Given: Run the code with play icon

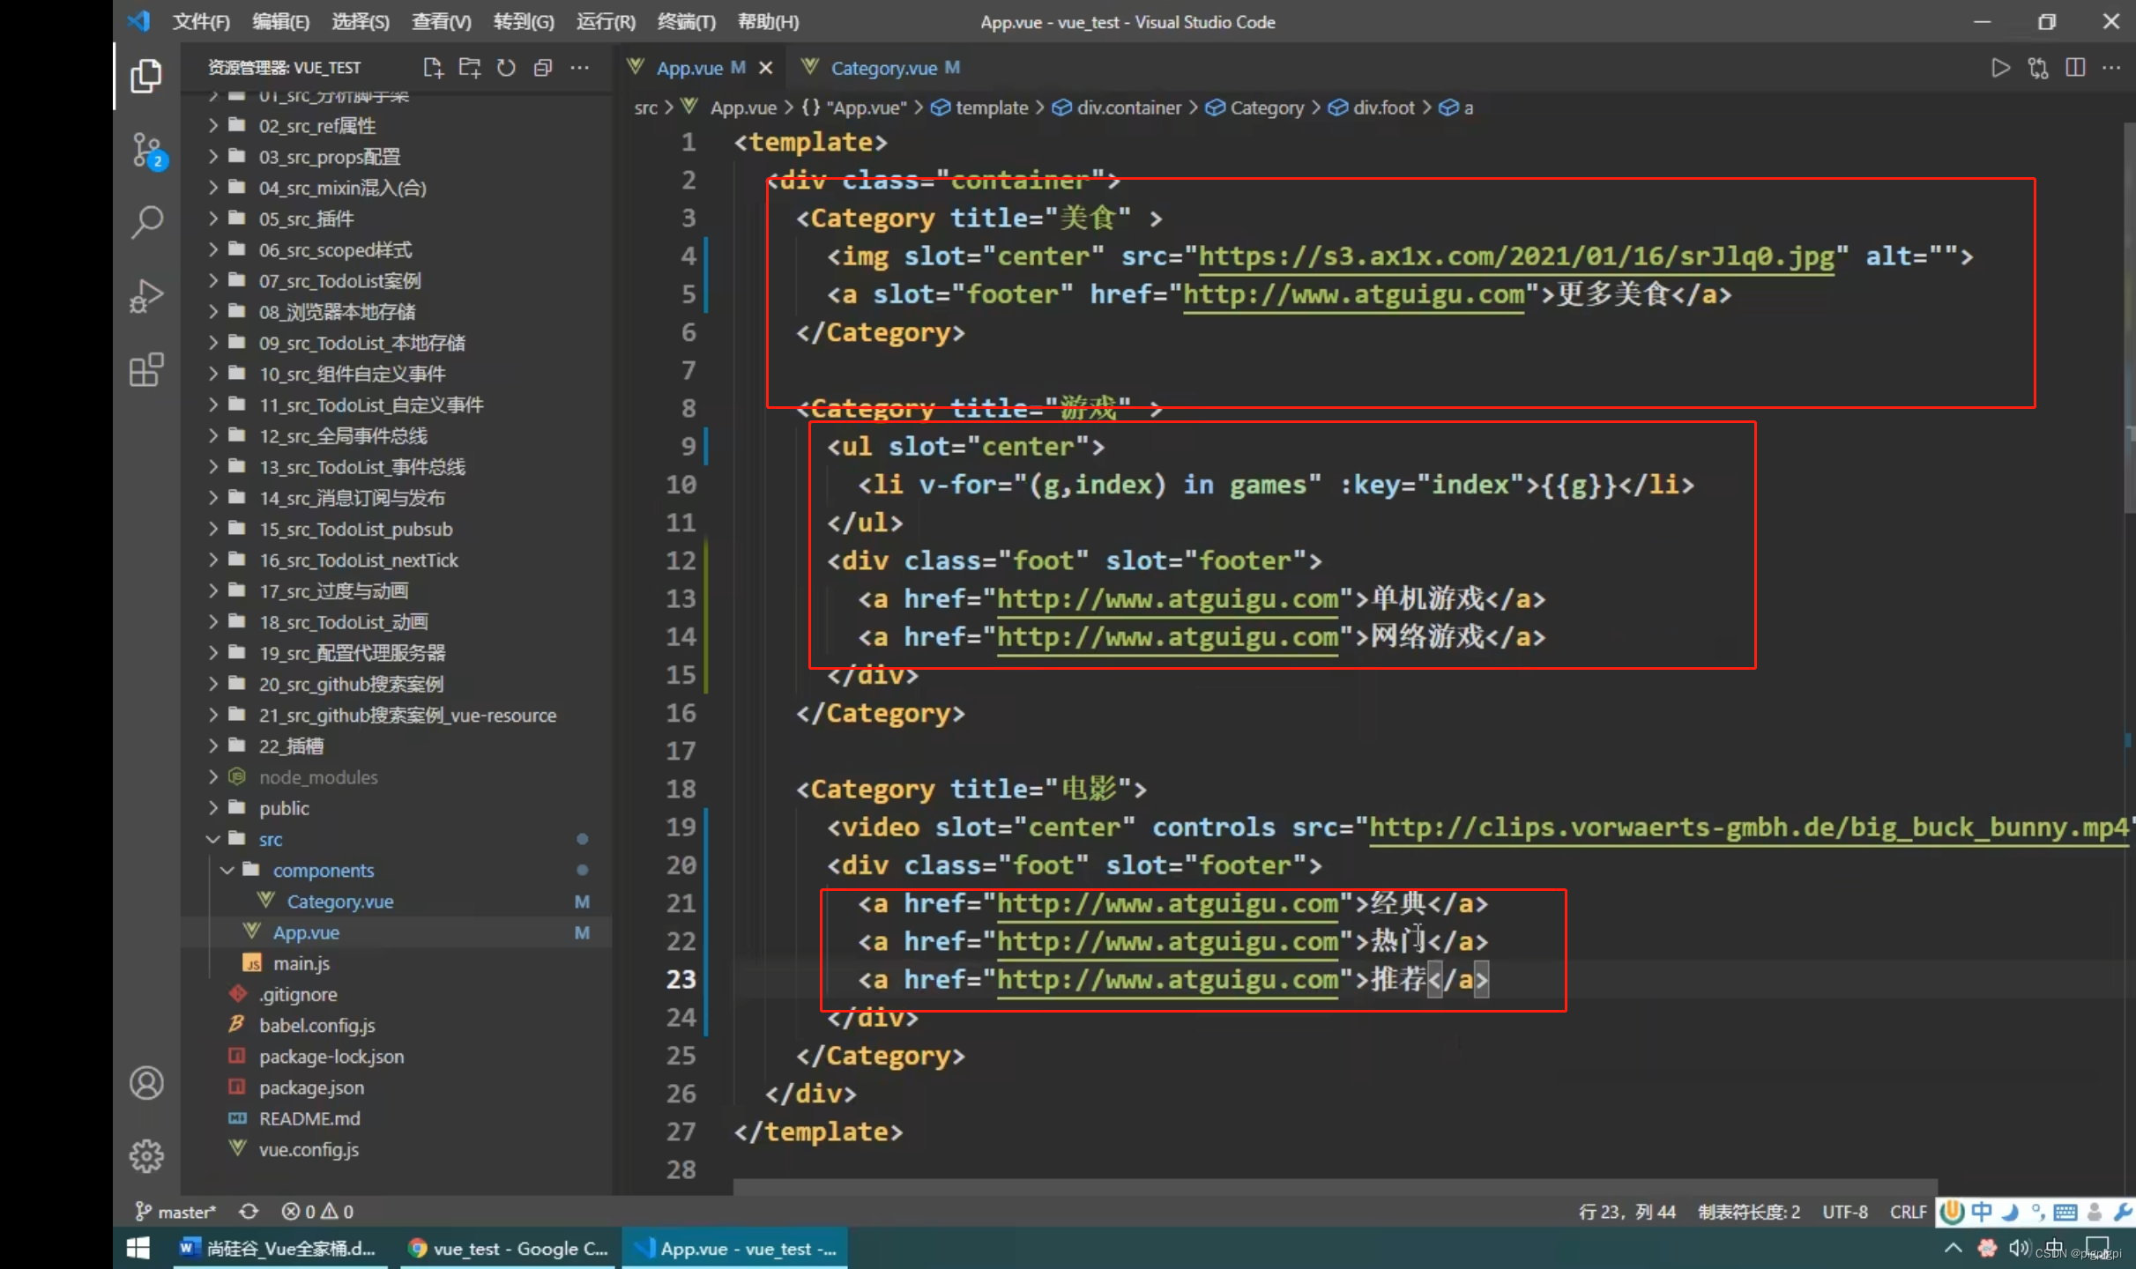Looking at the screenshot, I should coord(2000,68).
